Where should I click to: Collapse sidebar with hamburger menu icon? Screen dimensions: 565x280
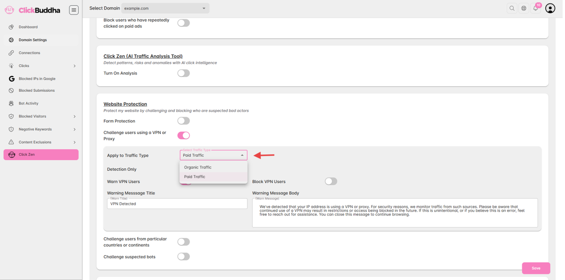pos(74,10)
